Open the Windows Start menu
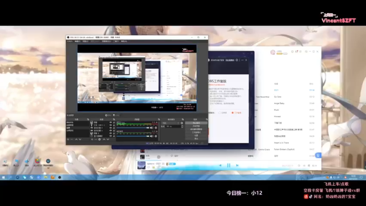The width and height of the screenshot is (366, 206). [3, 178]
